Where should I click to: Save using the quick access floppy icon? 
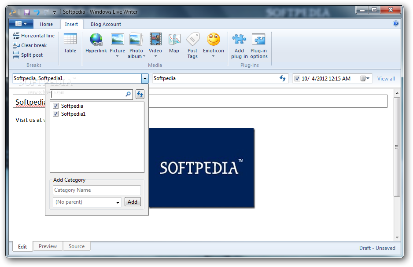(x=26, y=12)
